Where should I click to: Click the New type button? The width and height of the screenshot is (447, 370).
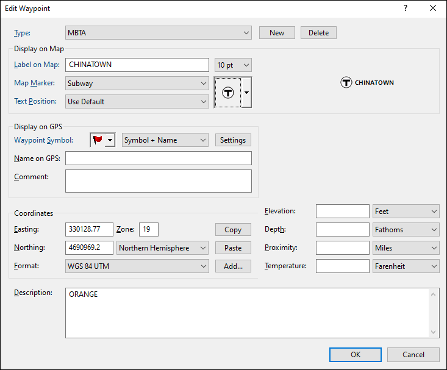tap(277, 33)
